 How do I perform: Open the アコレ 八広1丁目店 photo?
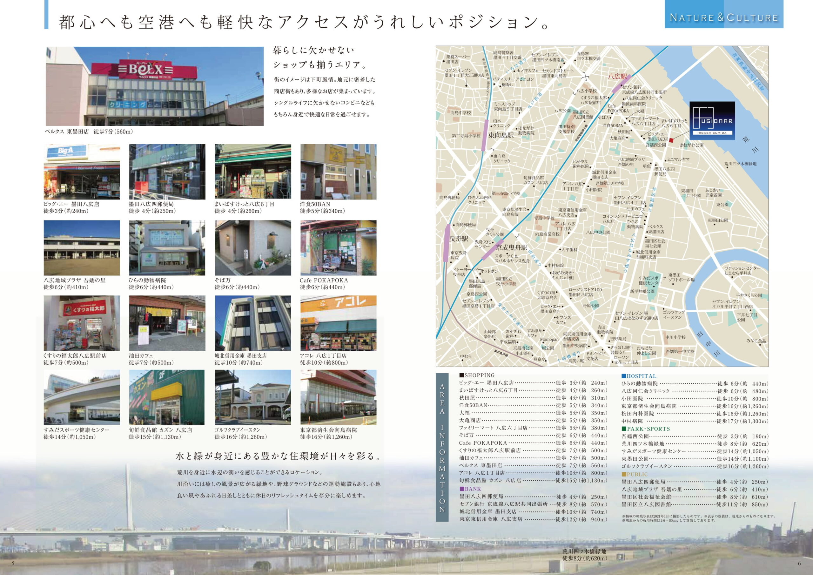pyautogui.click(x=339, y=323)
